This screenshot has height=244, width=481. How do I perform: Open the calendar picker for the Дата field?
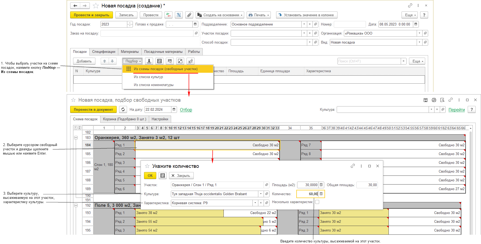(x=416, y=24)
